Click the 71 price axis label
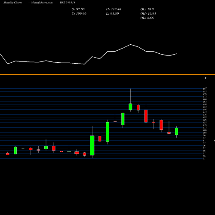 click(204, 148)
